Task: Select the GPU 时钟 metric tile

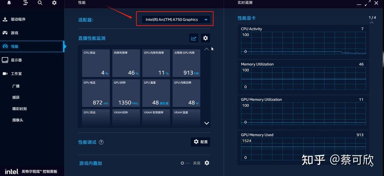Action: (x=126, y=93)
